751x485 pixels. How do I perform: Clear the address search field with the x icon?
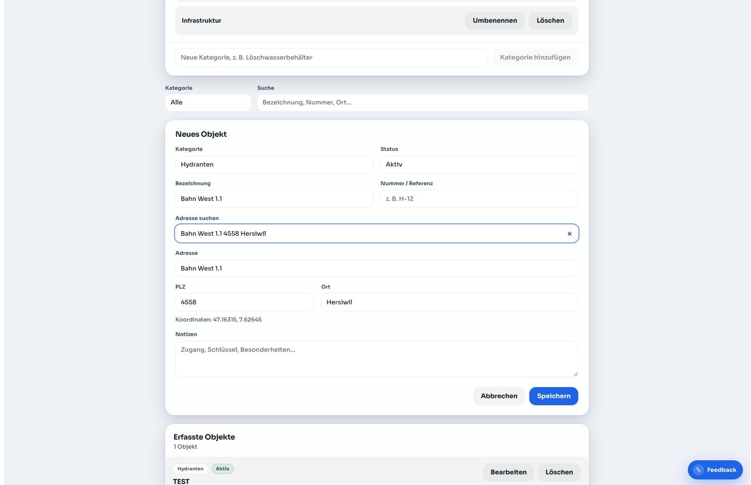point(569,234)
